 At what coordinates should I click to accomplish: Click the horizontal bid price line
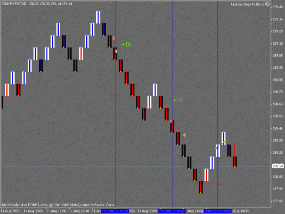coord(135,166)
